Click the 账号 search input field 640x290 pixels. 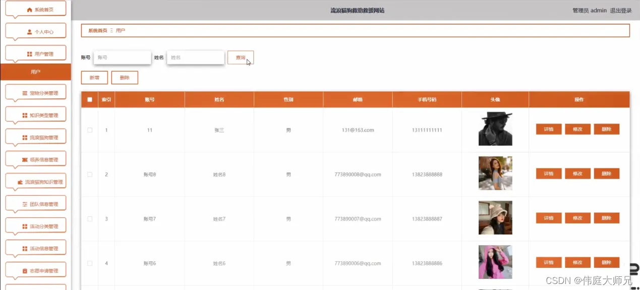[123, 57]
